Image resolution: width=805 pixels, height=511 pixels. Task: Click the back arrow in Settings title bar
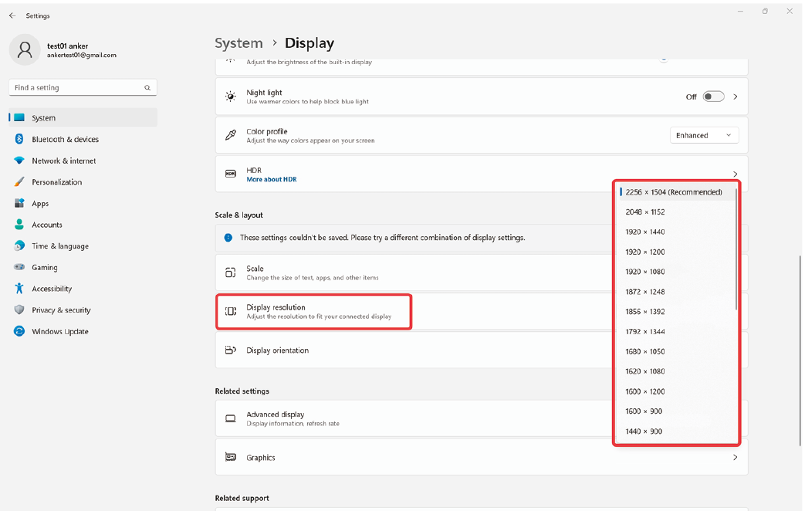point(12,15)
